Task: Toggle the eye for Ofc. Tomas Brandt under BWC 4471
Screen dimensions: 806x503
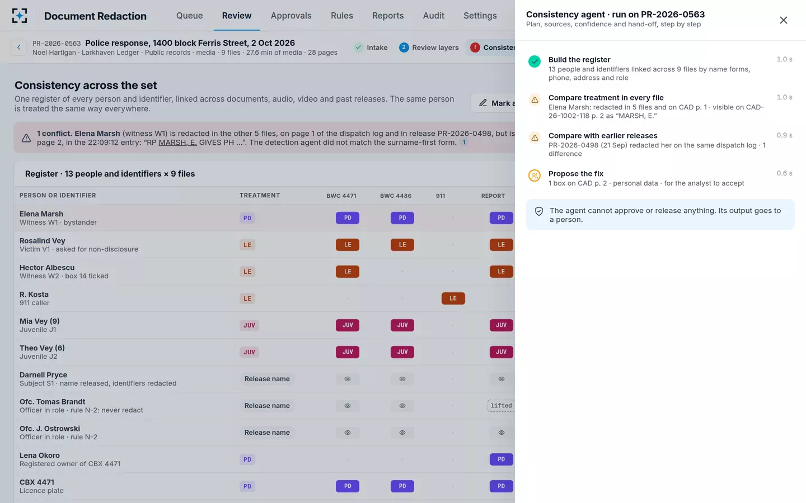Action: click(x=348, y=406)
